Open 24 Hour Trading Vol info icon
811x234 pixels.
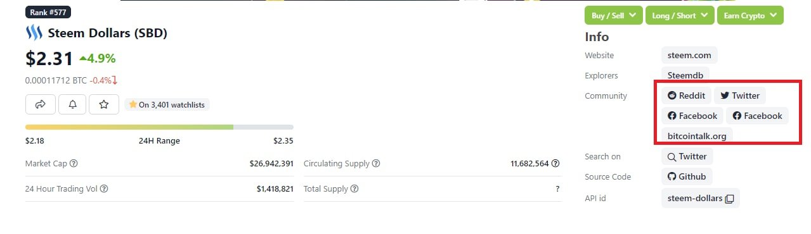104,188
